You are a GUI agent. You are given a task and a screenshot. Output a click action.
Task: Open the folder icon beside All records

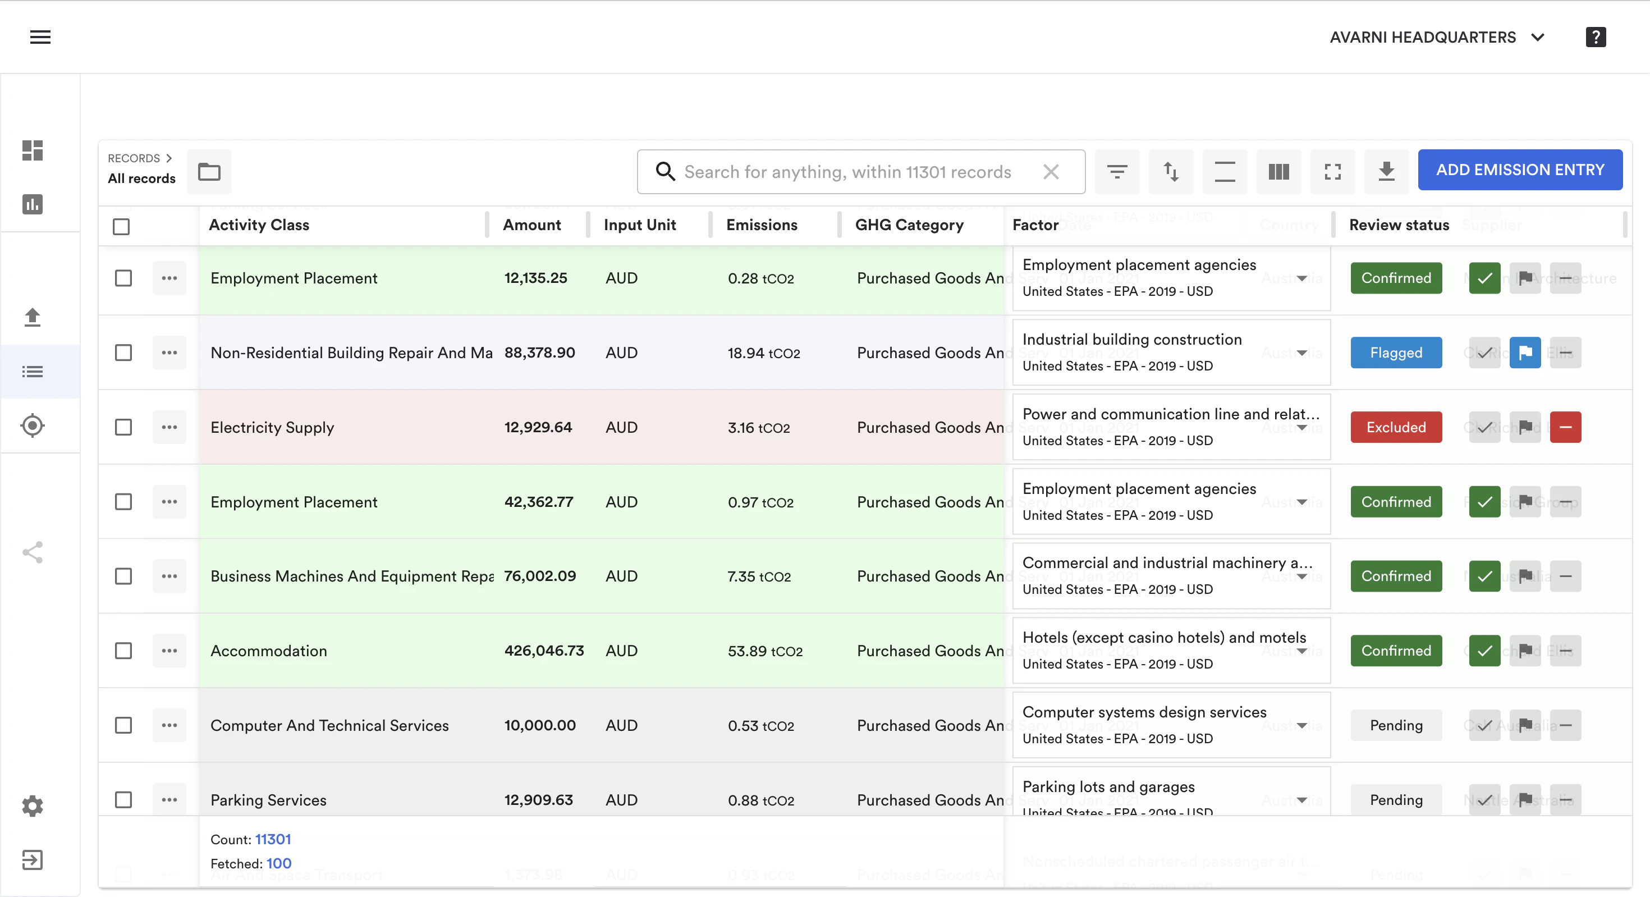click(209, 171)
